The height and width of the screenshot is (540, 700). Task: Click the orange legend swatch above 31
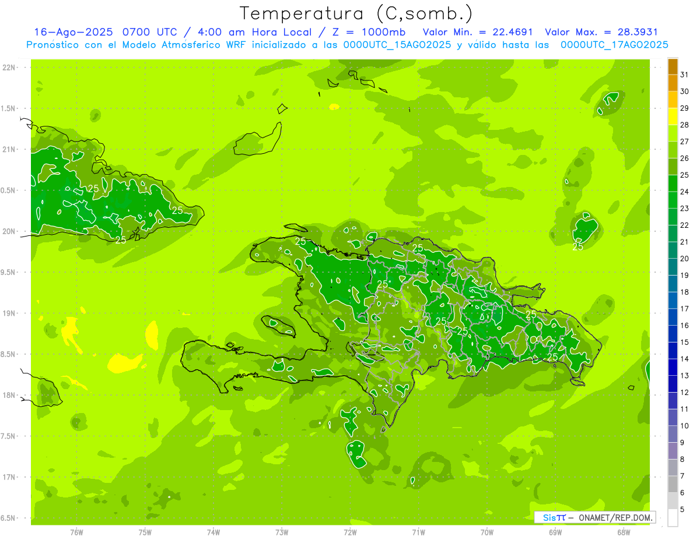tap(673, 66)
